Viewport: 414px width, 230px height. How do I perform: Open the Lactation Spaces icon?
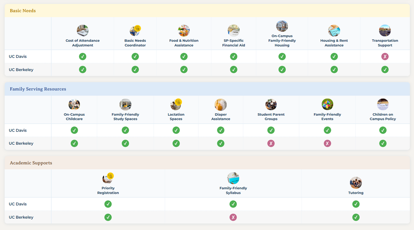pyautogui.click(x=176, y=105)
